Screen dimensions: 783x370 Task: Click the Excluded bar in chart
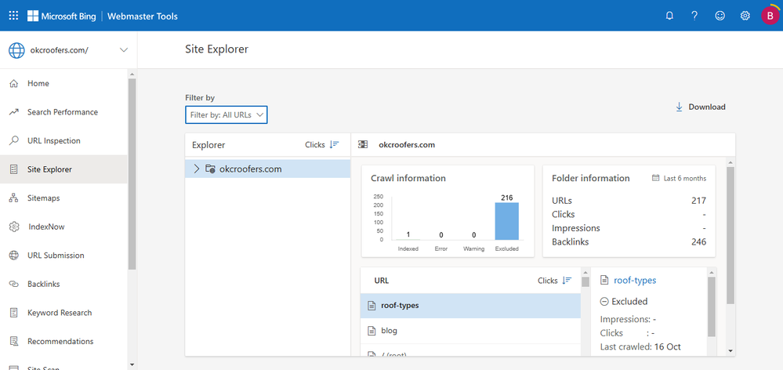point(507,221)
